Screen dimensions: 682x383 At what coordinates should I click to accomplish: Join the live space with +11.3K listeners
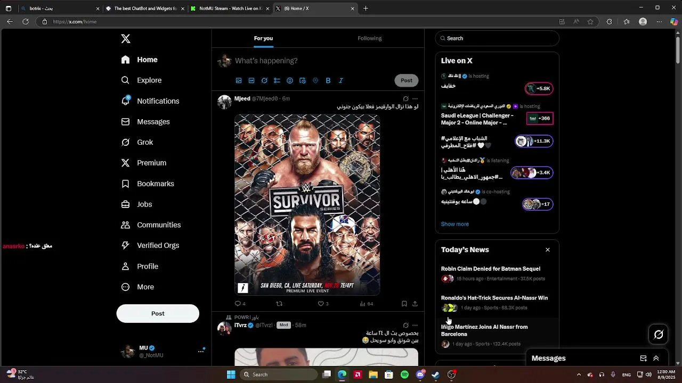pos(534,141)
